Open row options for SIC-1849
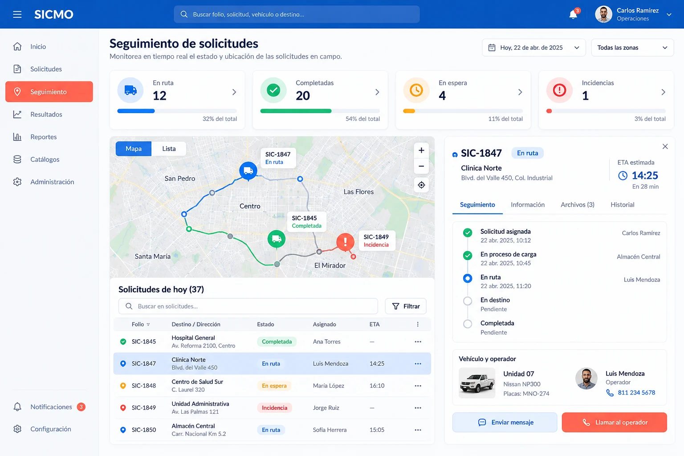Image resolution: width=684 pixels, height=456 pixels. coord(418,408)
